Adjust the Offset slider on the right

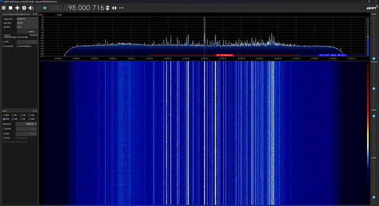click(x=374, y=197)
